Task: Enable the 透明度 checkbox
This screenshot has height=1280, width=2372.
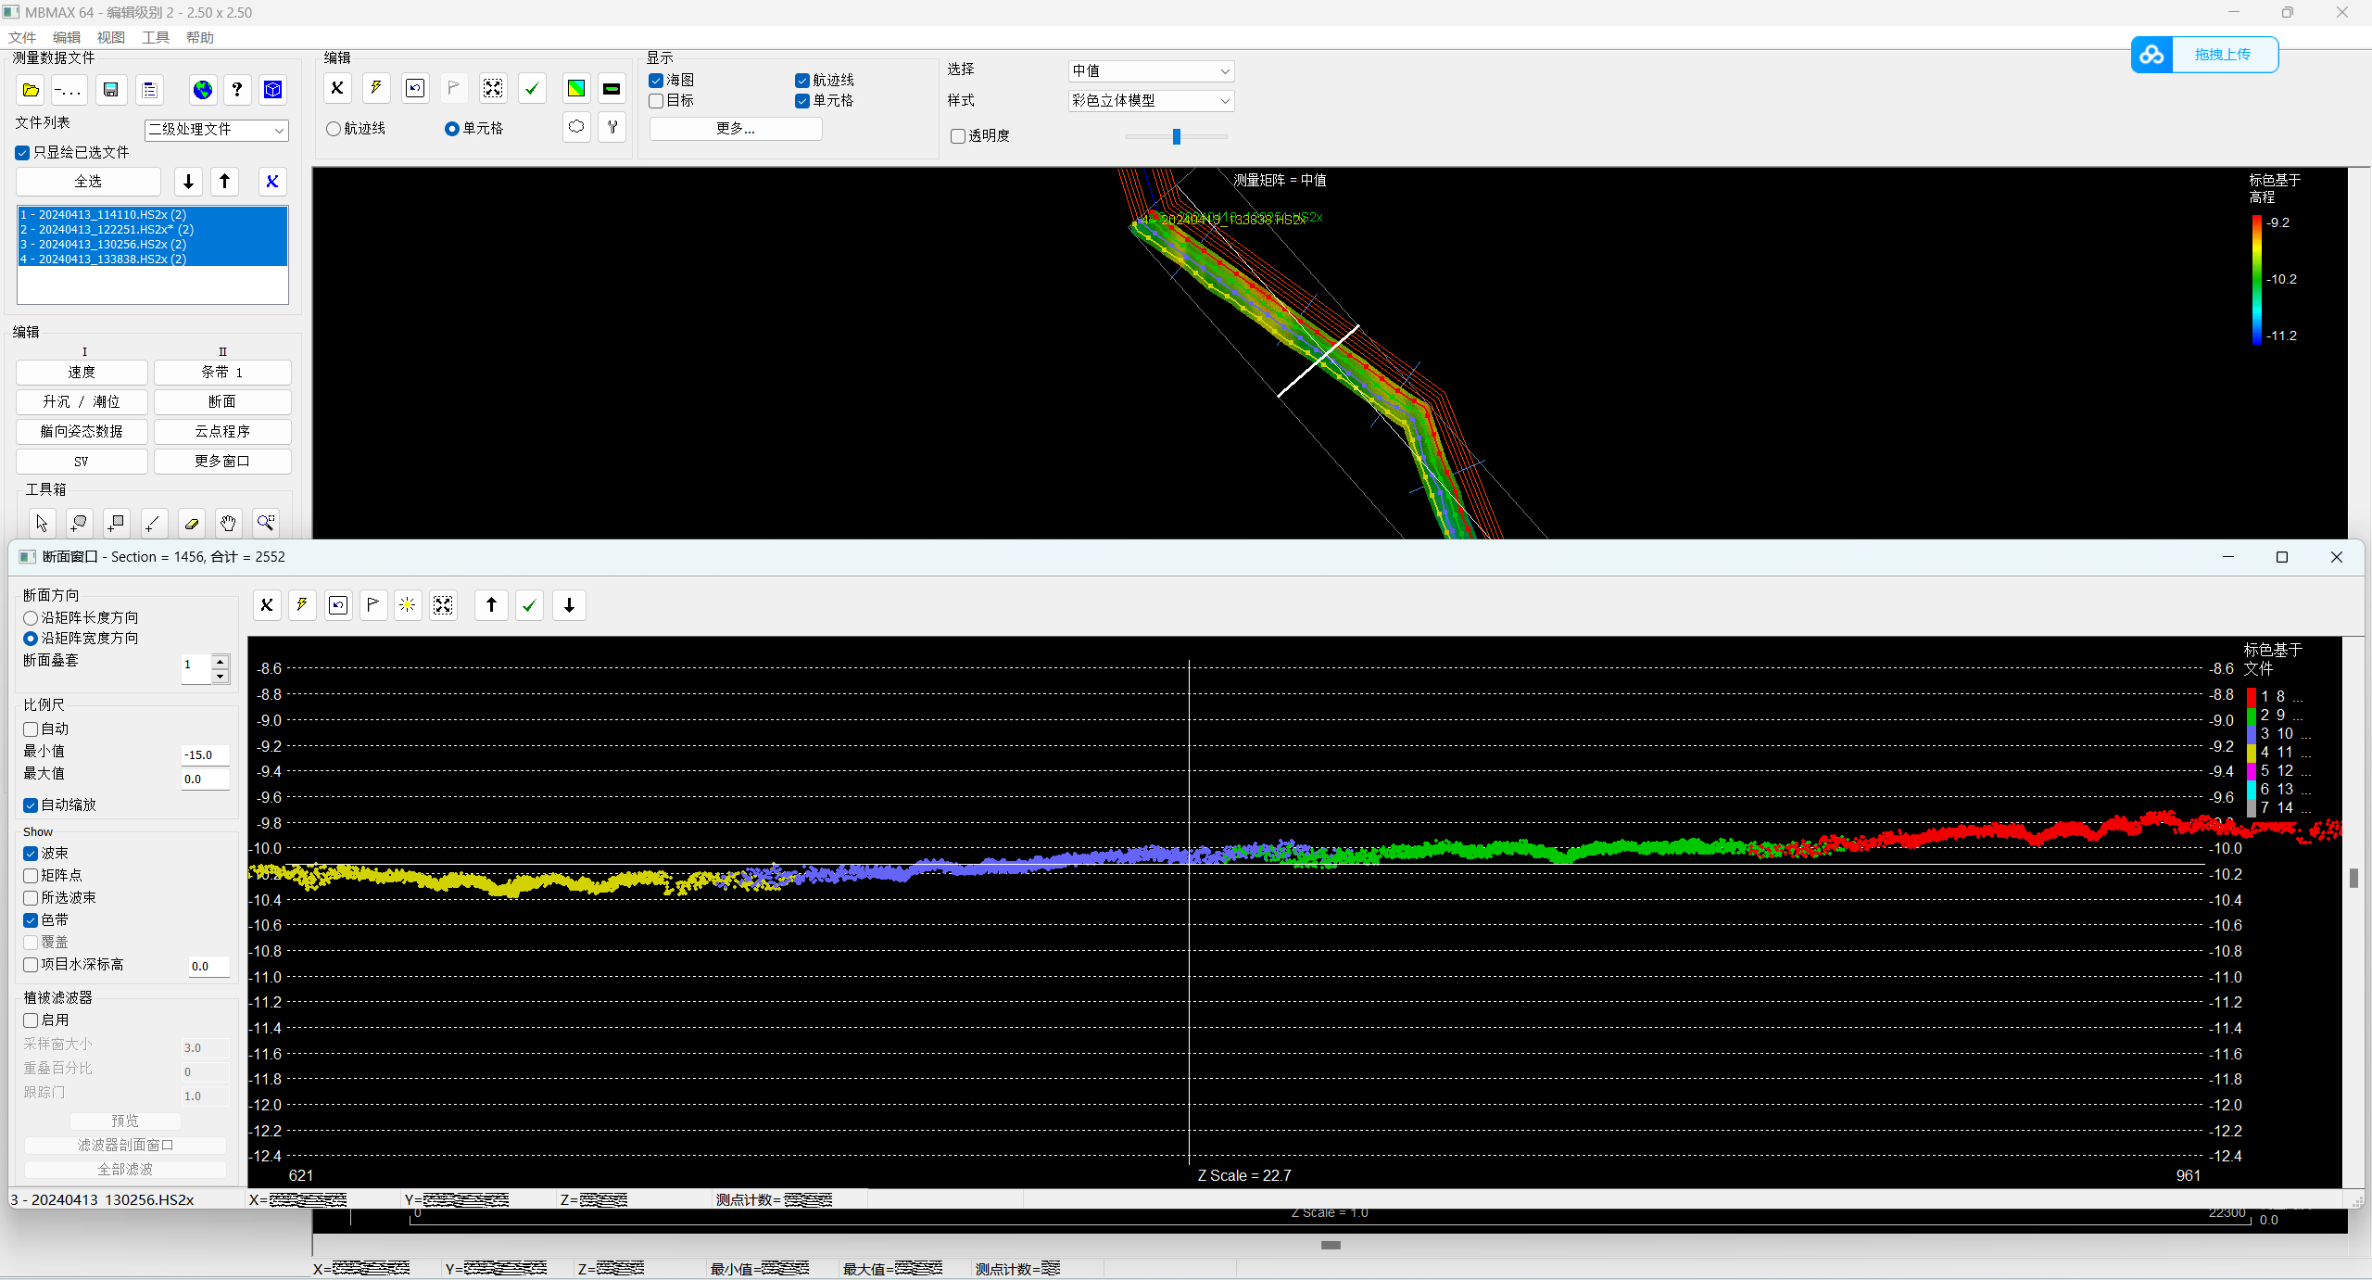Action: (958, 136)
